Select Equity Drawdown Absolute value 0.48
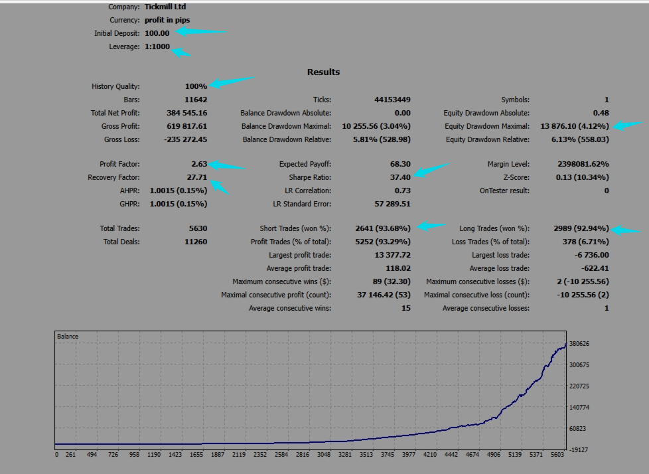The image size is (649, 474). coord(601,113)
